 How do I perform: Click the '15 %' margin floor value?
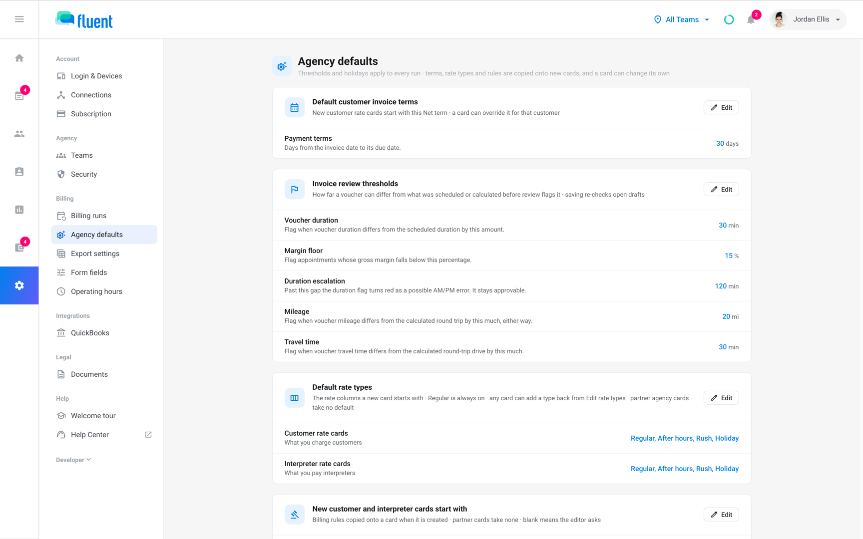732,256
